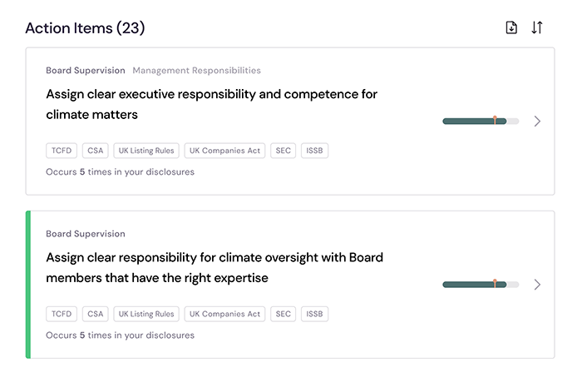Click TCFD tag in second action item
The width and height of the screenshot is (582, 387).
tap(62, 314)
